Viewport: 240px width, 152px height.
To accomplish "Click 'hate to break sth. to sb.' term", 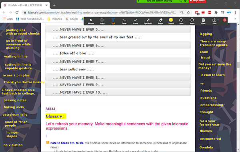I will coord(68,143).
